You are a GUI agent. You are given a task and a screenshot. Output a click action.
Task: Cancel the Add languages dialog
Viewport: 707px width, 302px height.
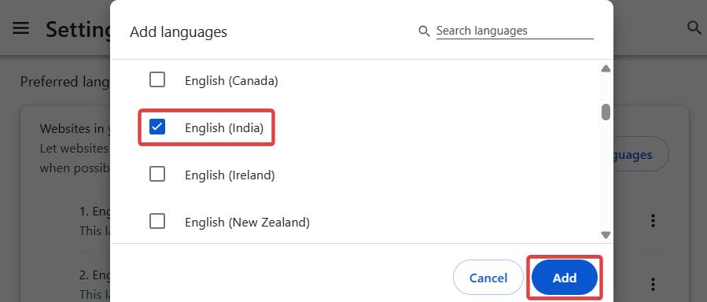click(488, 278)
